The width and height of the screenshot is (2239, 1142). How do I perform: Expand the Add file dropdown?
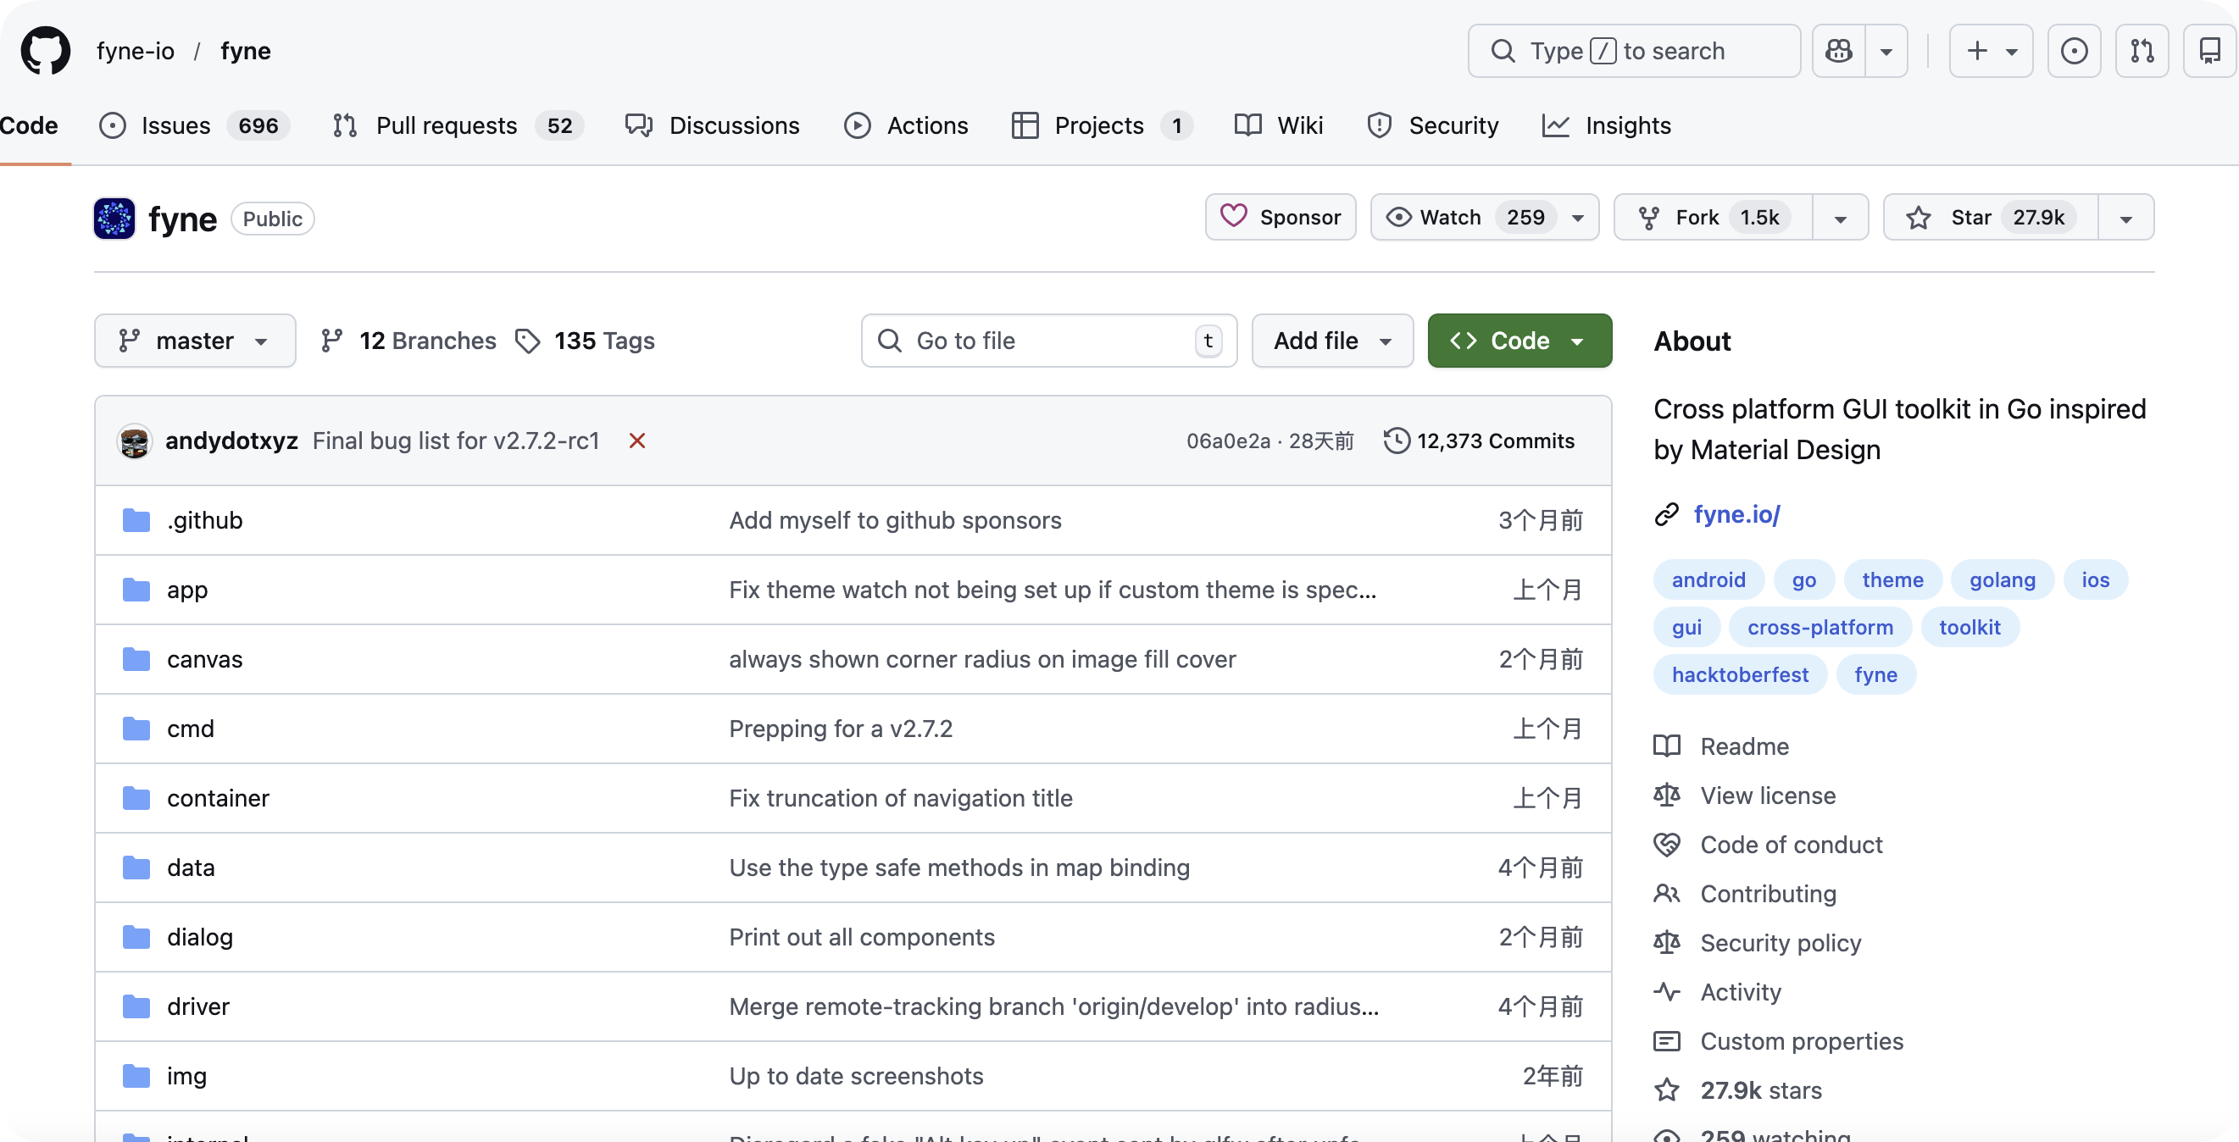(x=1331, y=341)
